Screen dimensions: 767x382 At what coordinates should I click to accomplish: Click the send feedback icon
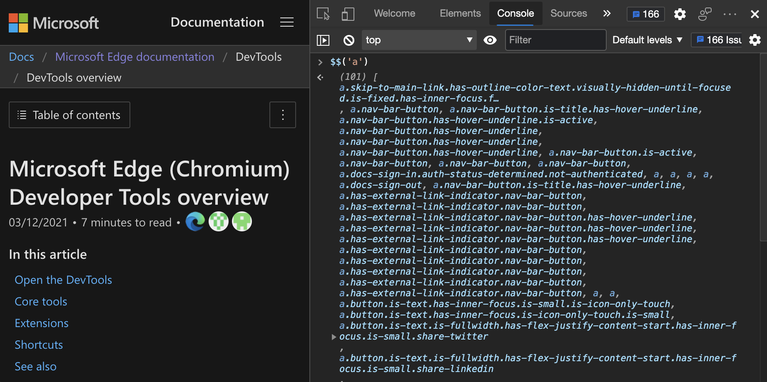(705, 14)
